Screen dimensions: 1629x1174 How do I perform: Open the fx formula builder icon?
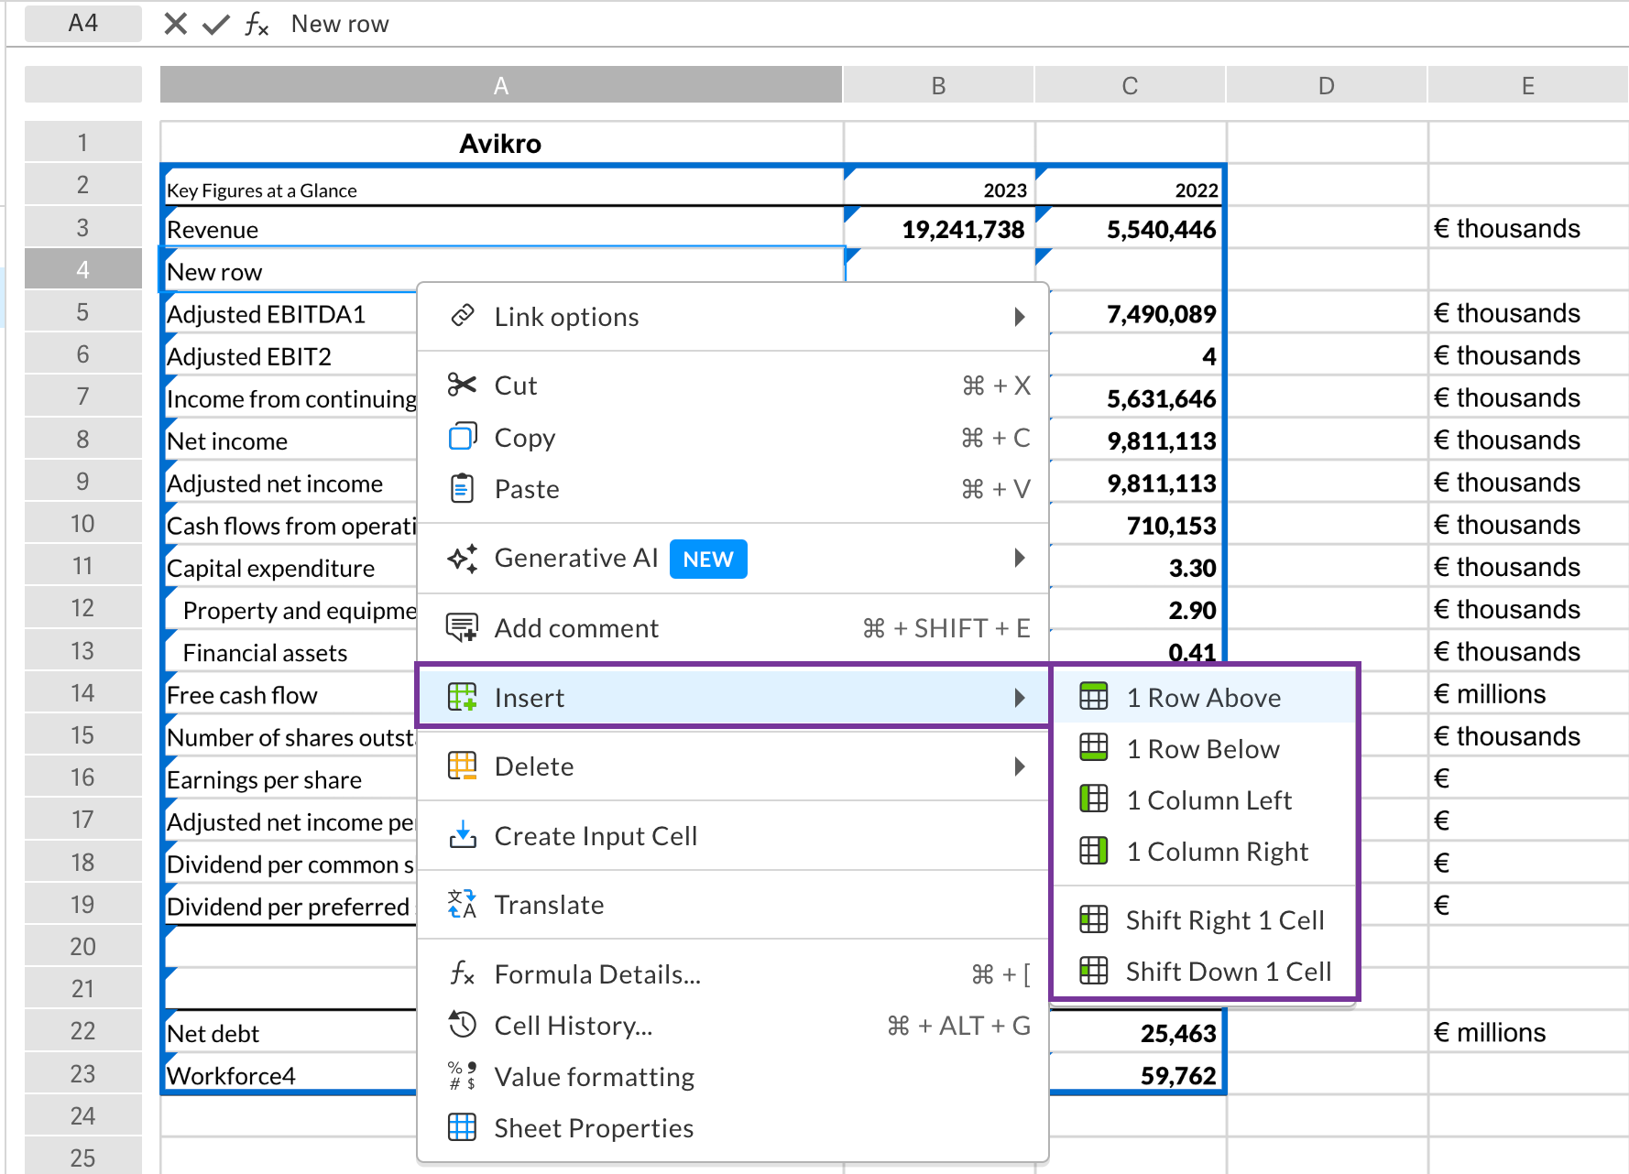point(257,24)
